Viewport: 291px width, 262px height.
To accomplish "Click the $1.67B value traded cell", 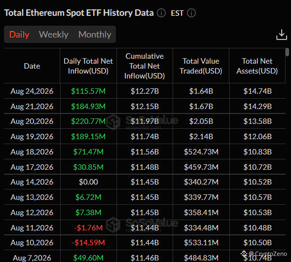I will [x=201, y=107].
